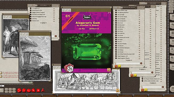Viewport: 174px width, 97px height.
Task: Roll the red d20 die
Action: 19,90
